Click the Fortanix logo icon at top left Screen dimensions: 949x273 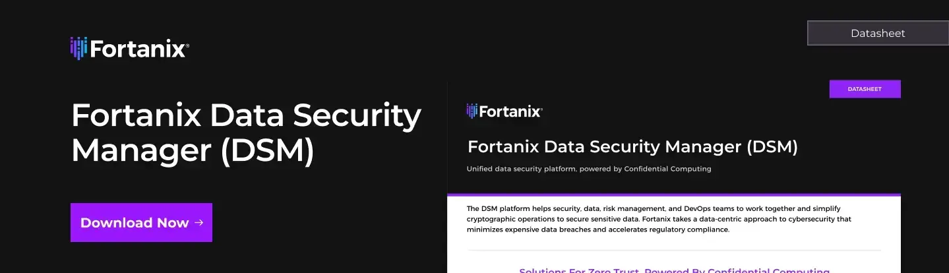pyautogui.click(x=78, y=48)
